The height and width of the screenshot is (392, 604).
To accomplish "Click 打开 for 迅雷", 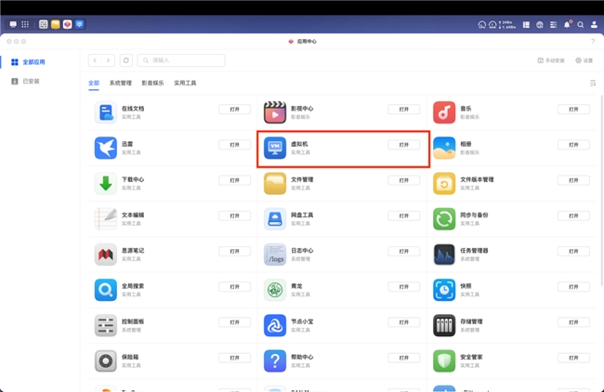I will pyautogui.click(x=234, y=145).
